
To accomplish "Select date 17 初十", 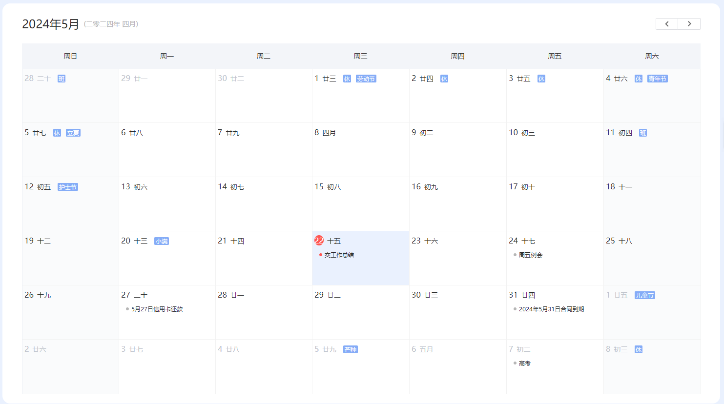I will [x=555, y=204].
